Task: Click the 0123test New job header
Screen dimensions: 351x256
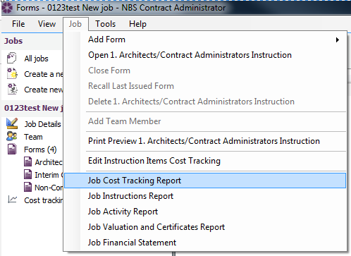Action: [34, 108]
